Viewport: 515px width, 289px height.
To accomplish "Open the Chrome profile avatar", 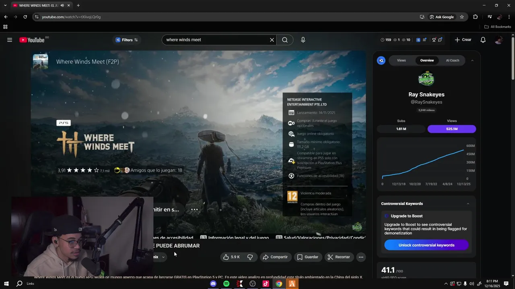I will pos(499,17).
